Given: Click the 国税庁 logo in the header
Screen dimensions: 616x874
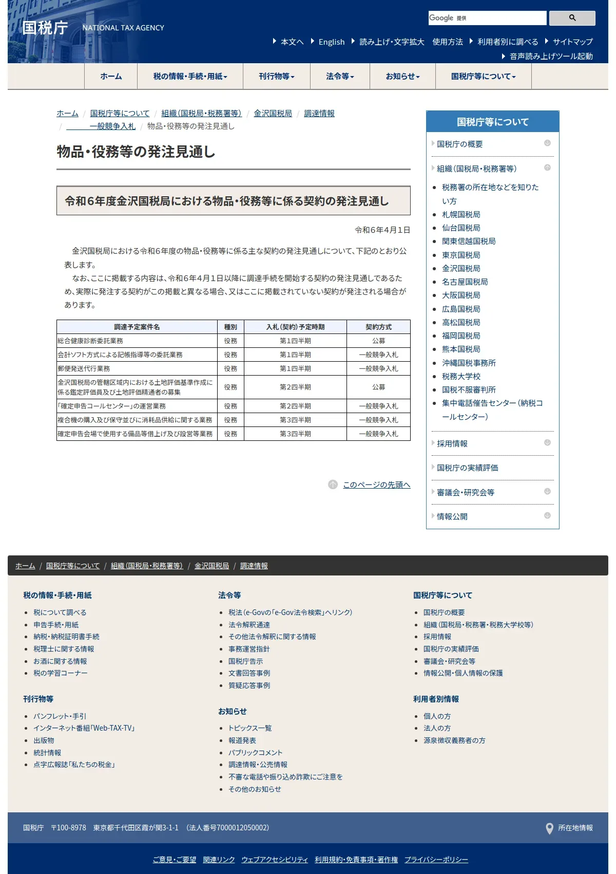Looking at the screenshot, I should [x=45, y=28].
